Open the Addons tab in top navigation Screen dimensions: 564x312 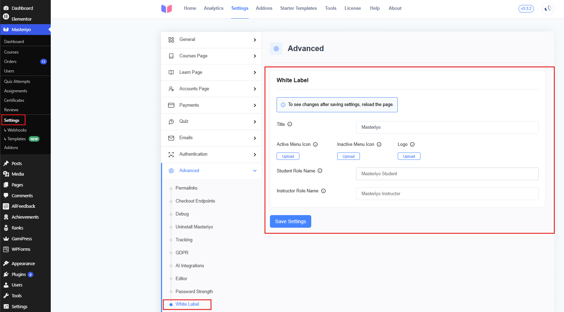tap(264, 8)
